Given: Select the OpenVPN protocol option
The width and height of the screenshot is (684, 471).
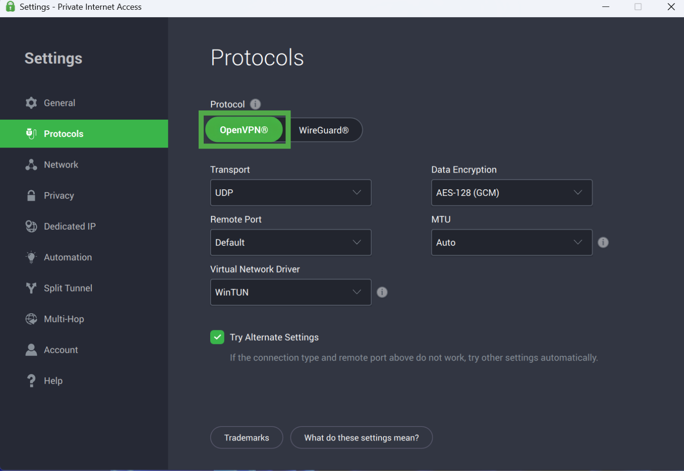Looking at the screenshot, I should [x=244, y=130].
